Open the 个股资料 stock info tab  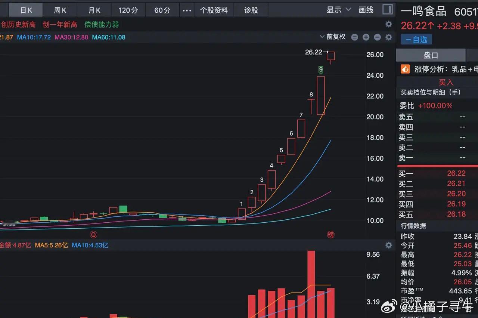(214, 10)
